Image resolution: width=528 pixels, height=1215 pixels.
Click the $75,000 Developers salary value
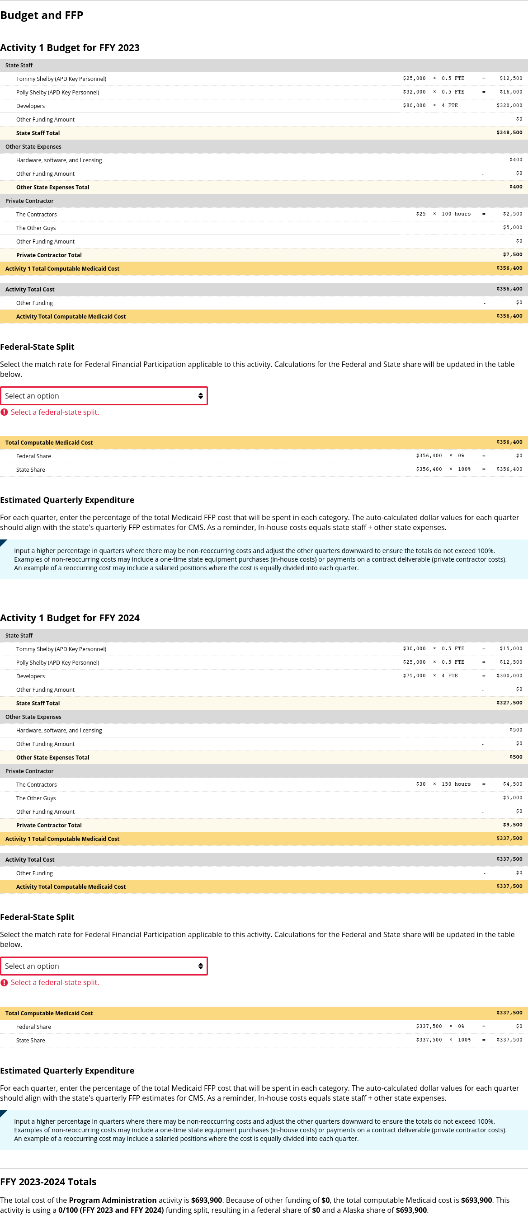coord(414,676)
